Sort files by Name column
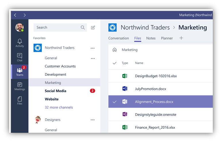Viewport: 222px width, 142px height. pos(139,63)
